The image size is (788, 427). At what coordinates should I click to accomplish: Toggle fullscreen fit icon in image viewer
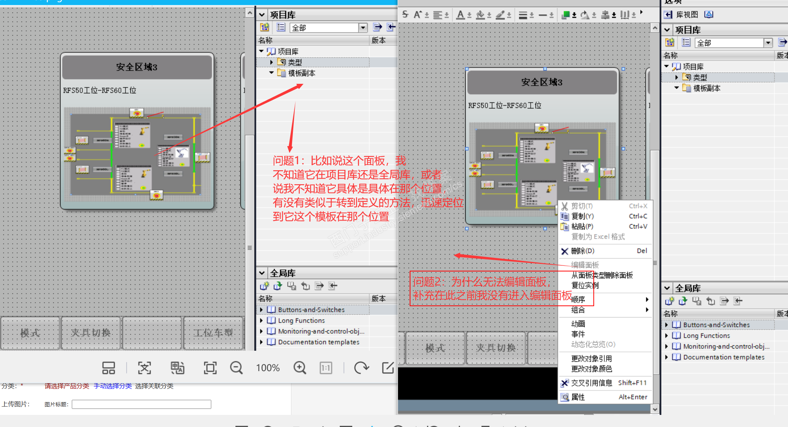pos(210,367)
